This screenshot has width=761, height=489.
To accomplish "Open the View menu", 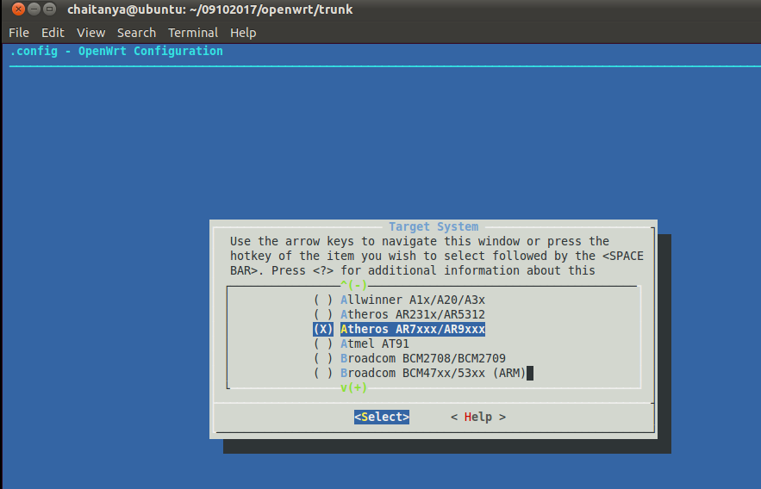I will point(90,33).
